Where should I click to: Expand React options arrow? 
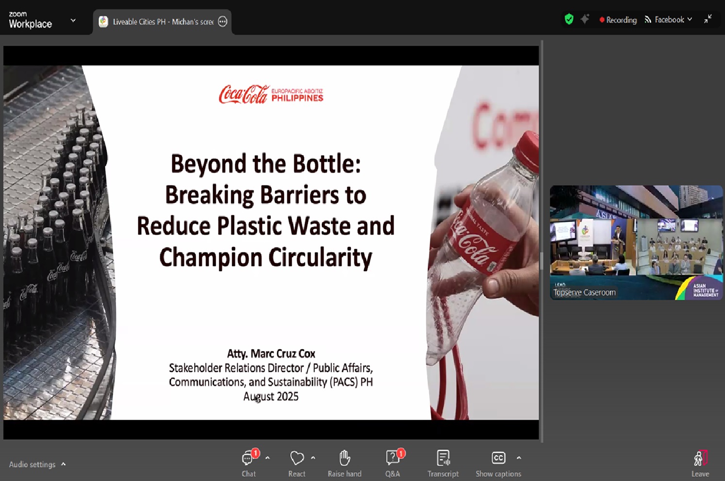point(313,458)
